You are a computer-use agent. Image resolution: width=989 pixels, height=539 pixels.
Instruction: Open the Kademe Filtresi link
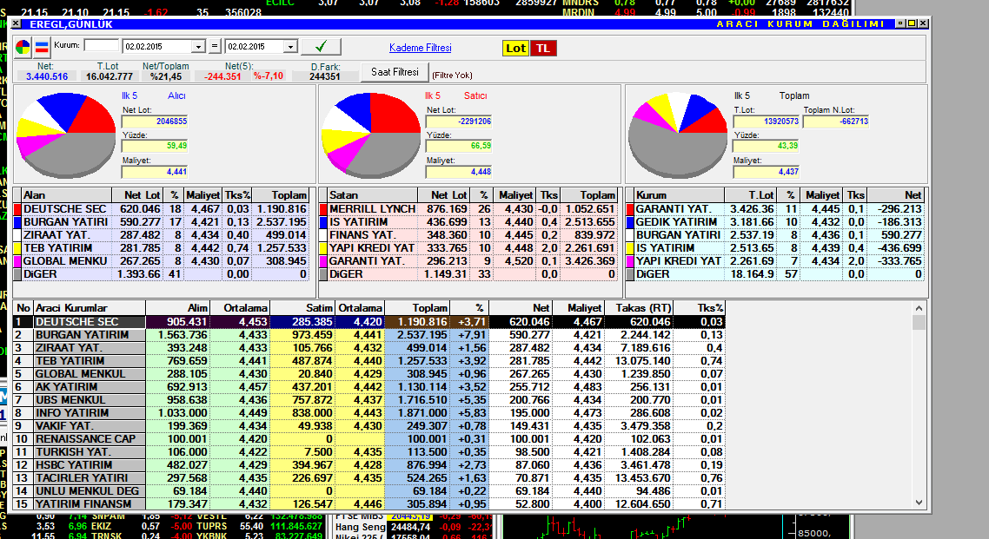(420, 48)
